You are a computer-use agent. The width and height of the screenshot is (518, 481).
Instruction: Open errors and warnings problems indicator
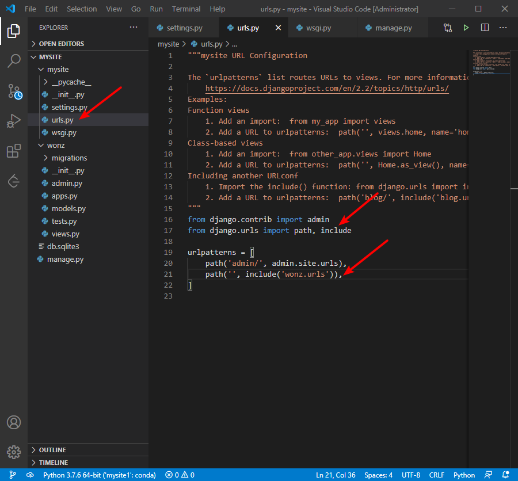180,475
